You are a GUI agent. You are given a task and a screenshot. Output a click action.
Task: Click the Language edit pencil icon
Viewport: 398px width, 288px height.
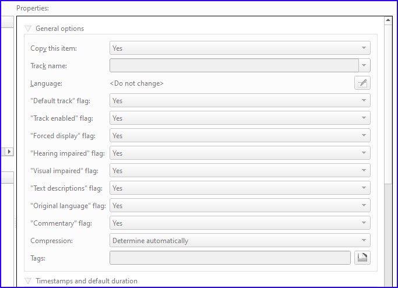(x=362, y=83)
